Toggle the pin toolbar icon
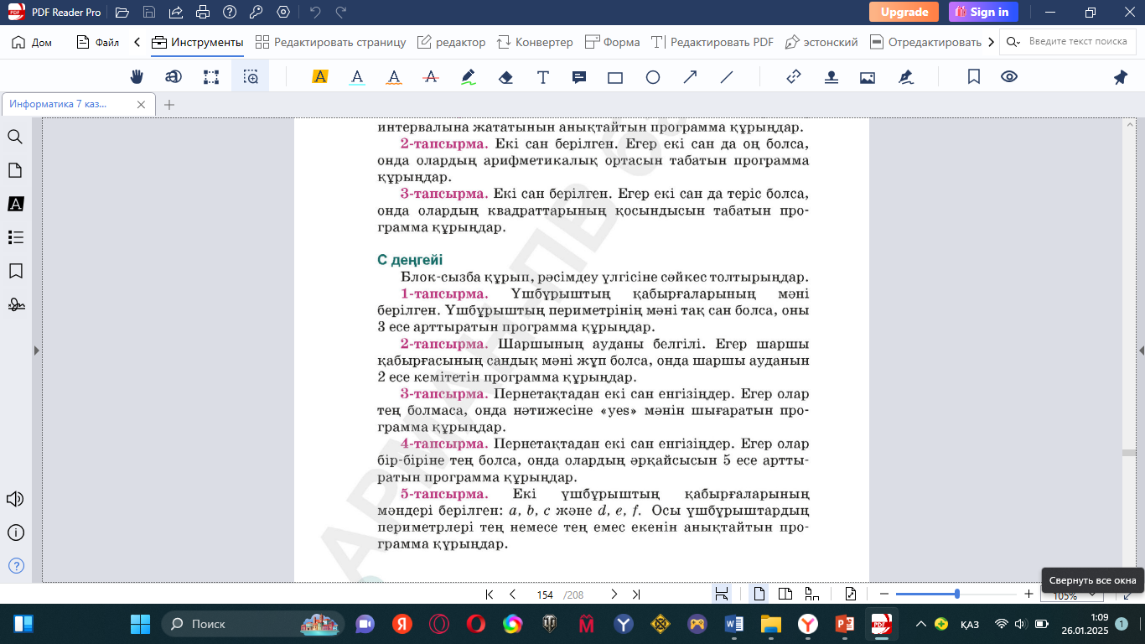 click(x=1121, y=77)
